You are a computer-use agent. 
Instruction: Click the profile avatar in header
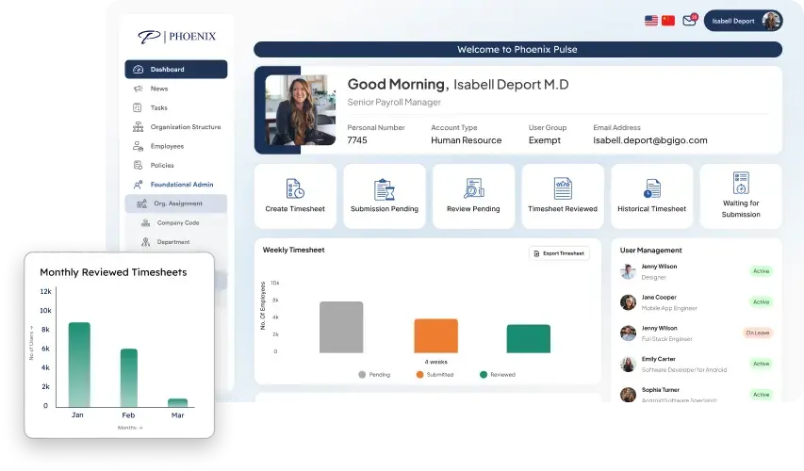coord(771,21)
